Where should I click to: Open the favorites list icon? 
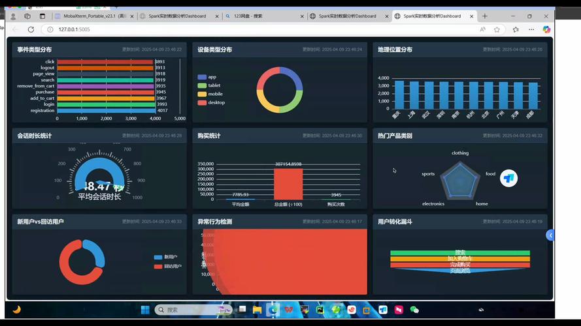tap(516, 29)
